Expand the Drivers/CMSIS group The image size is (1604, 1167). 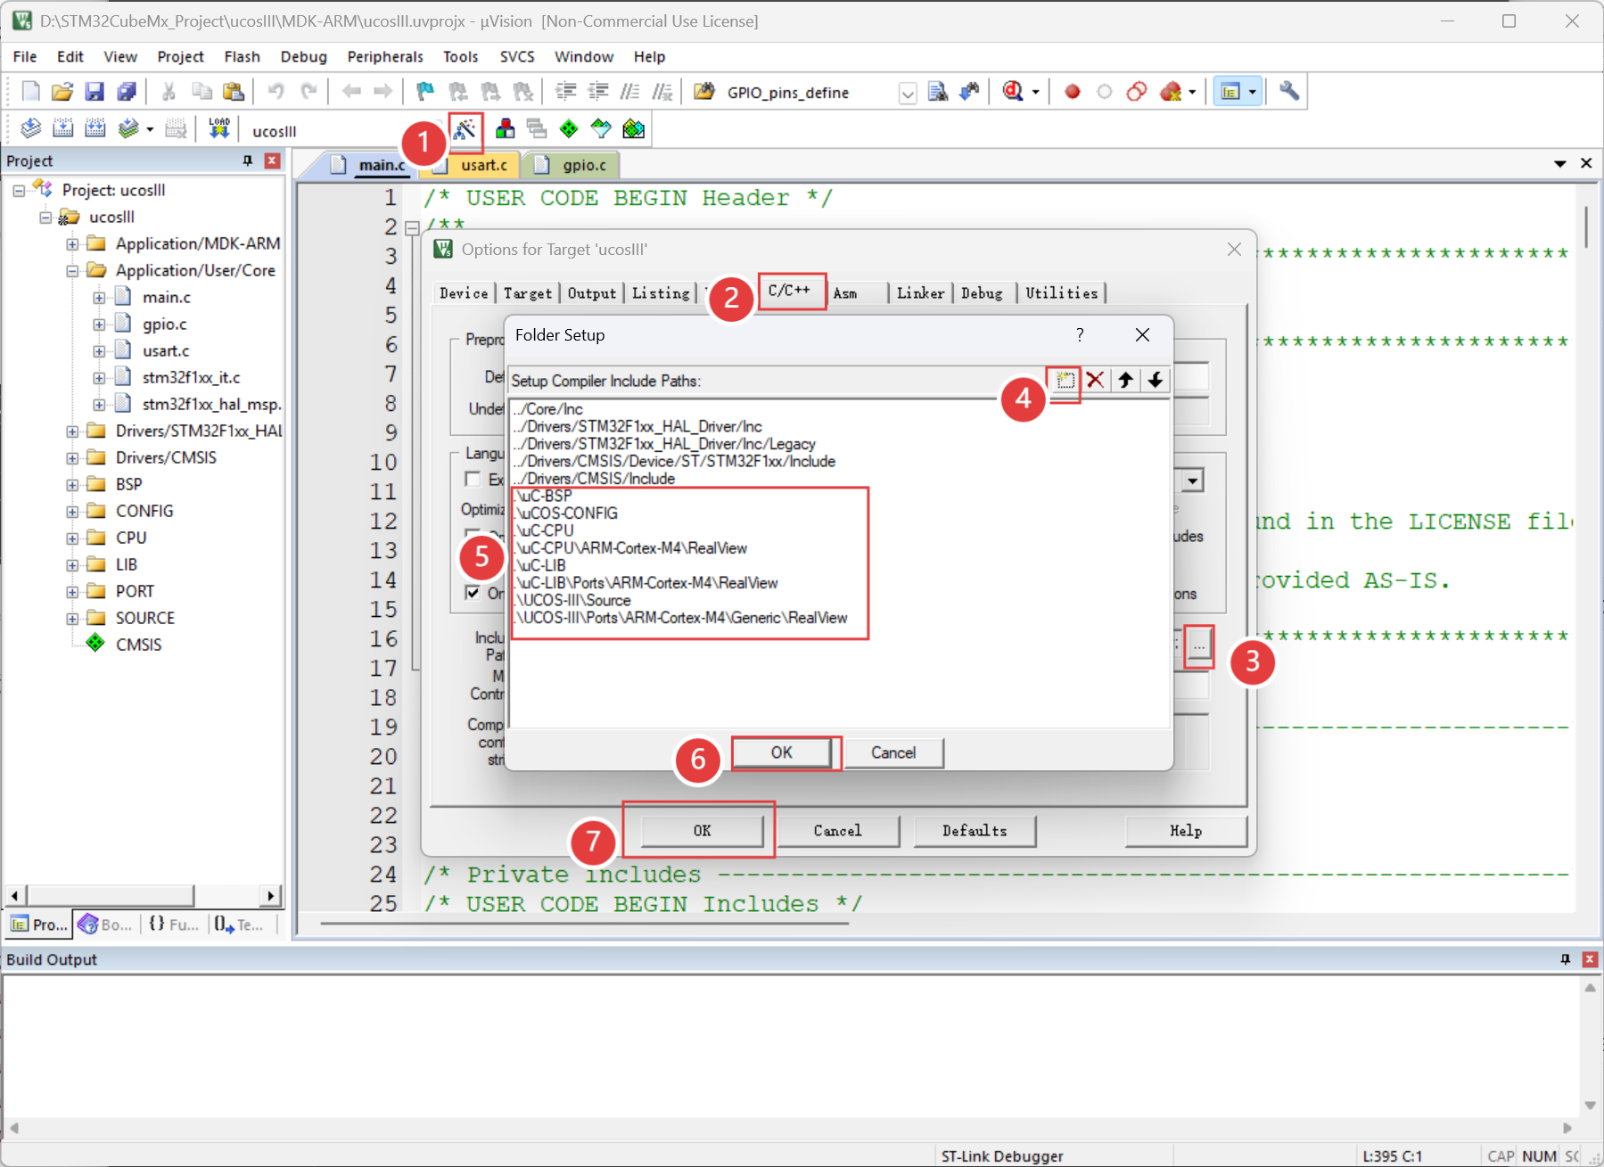point(72,457)
